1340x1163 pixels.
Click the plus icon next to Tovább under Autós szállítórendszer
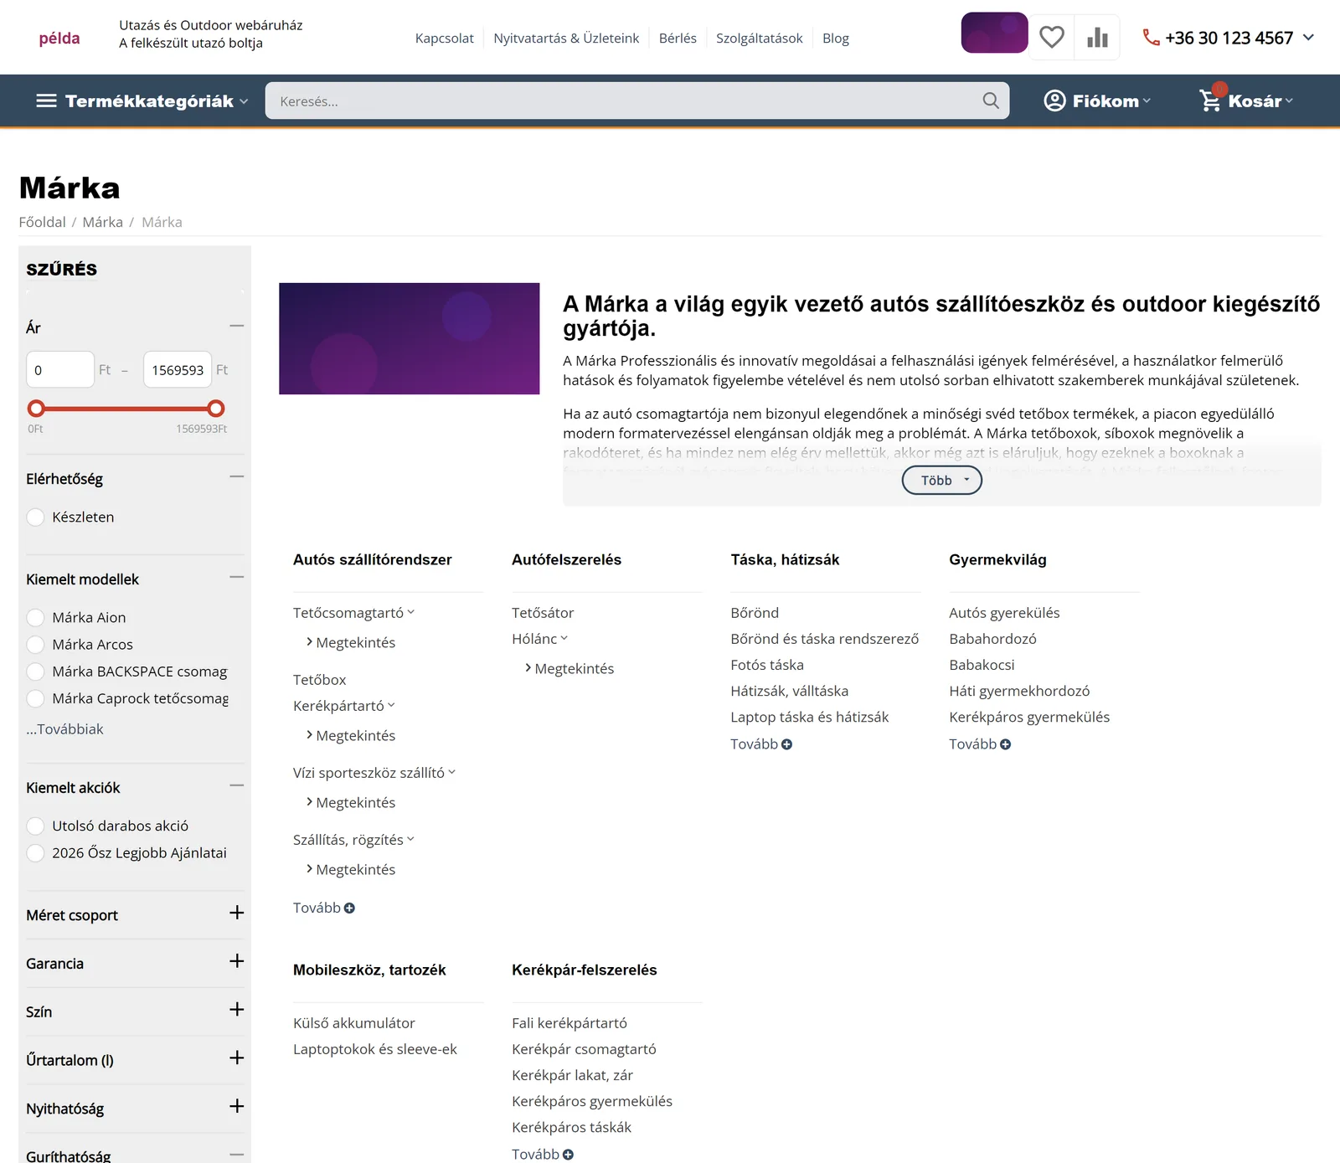point(349,908)
